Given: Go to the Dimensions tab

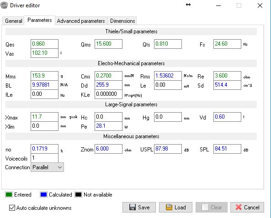Looking at the screenshot, I should (122, 21).
